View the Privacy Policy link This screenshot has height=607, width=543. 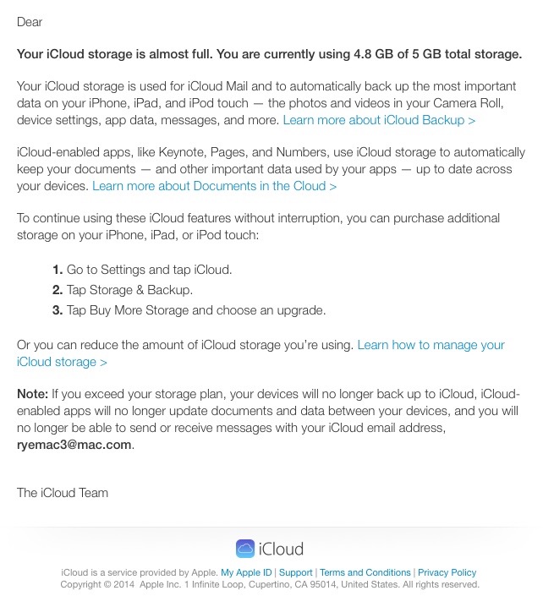447,572
